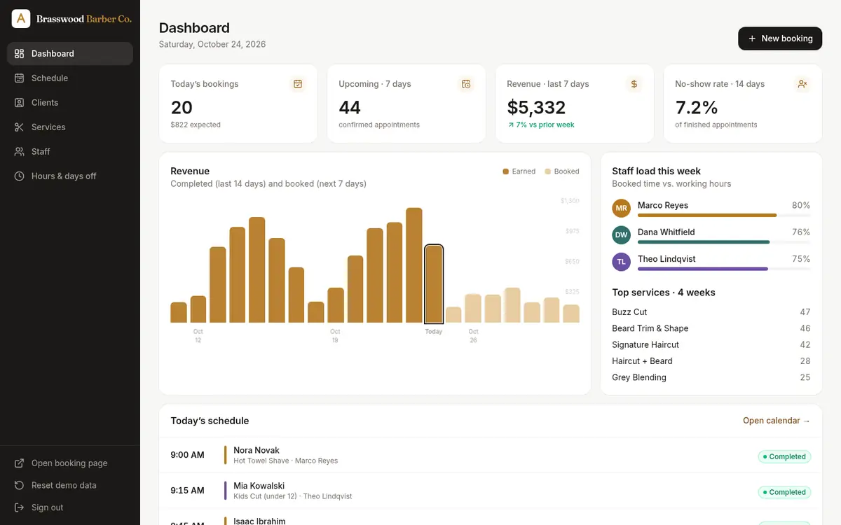Click Completed badge on Mia Kowalski row
This screenshot has width=841, height=525.
pyautogui.click(x=784, y=492)
